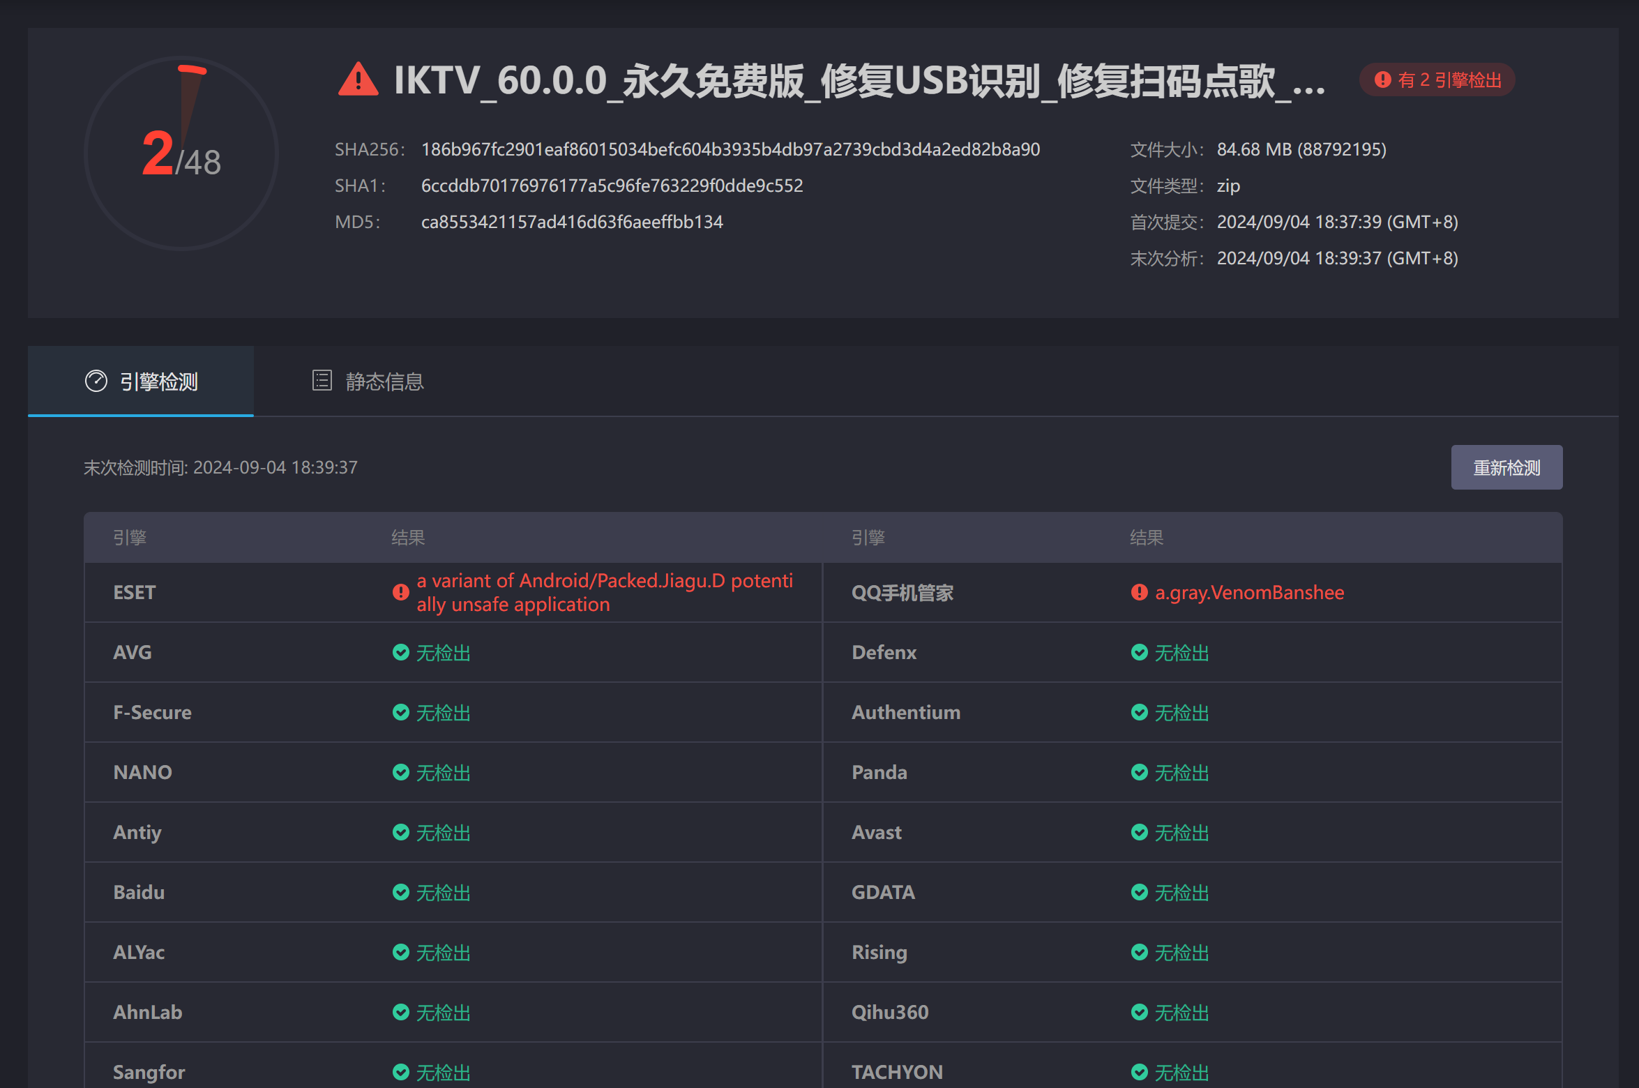The height and width of the screenshot is (1088, 1639).
Task: Click the green check icon in Panda row
Action: pos(1139,772)
